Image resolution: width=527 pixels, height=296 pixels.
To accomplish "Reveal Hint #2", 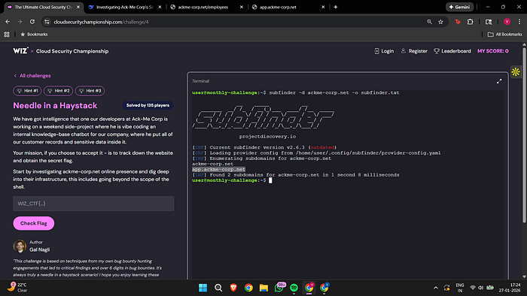I will pos(58,91).
